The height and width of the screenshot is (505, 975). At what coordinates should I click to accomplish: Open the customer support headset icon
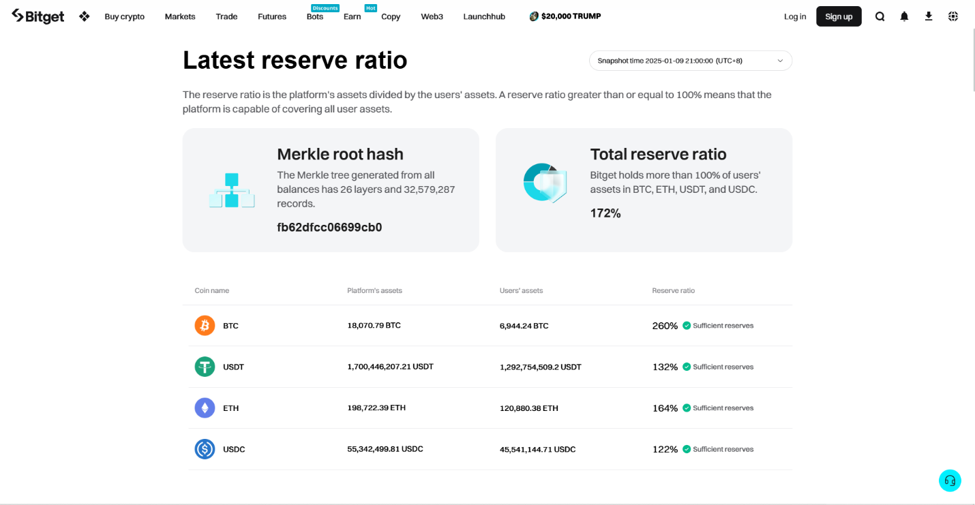pos(950,480)
